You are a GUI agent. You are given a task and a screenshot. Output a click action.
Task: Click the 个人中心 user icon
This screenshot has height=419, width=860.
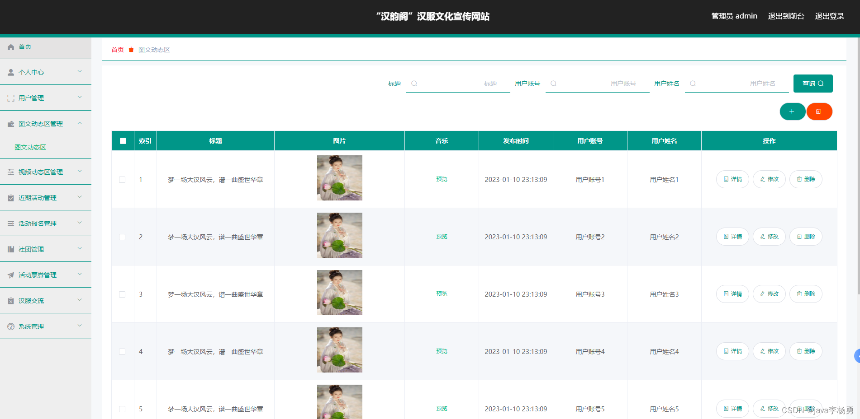[11, 72]
